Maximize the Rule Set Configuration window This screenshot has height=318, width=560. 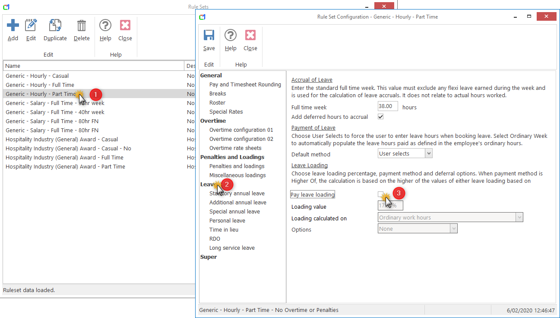(x=529, y=16)
